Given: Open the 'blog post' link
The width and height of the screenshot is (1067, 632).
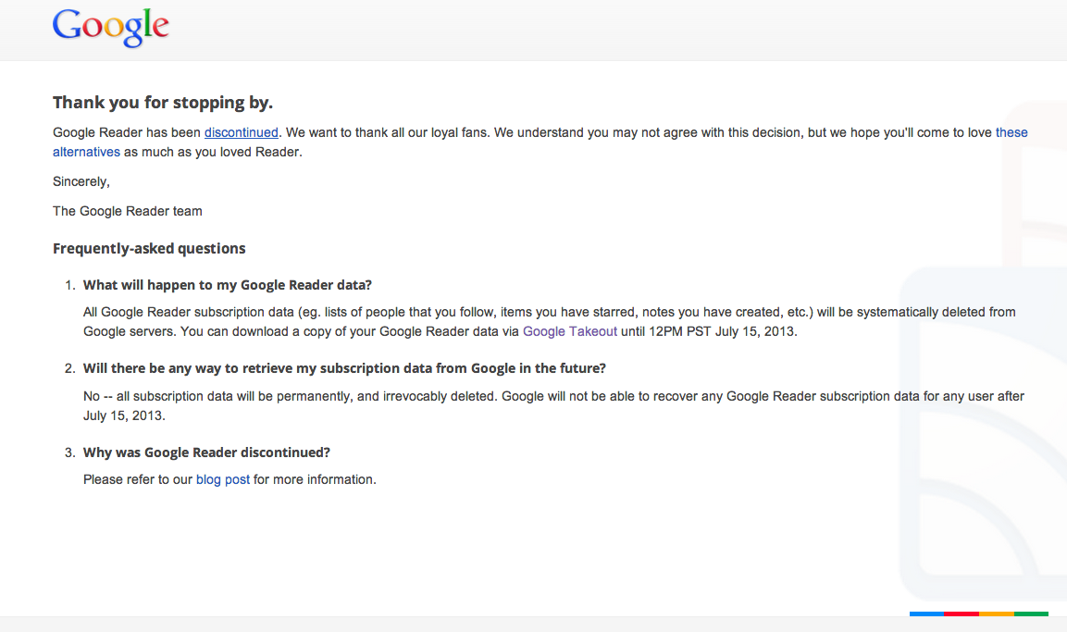Looking at the screenshot, I should click(x=222, y=479).
